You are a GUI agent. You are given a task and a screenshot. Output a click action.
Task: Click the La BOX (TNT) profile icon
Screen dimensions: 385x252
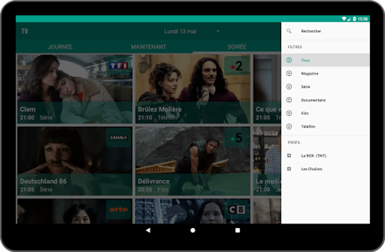tap(289, 156)
